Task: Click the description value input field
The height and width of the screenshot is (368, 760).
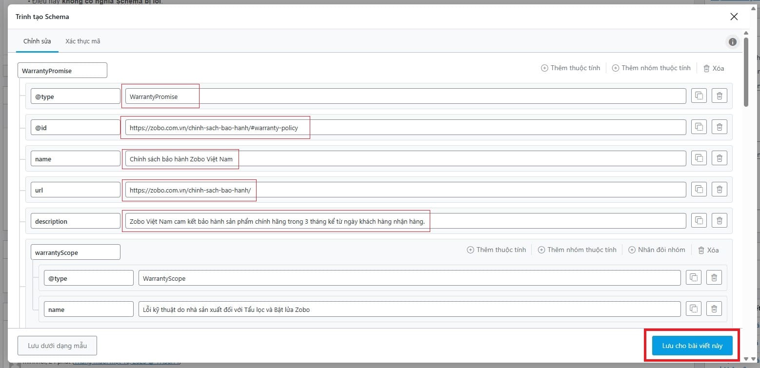Action: [405, 221]
